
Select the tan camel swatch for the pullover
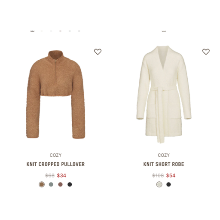point(42,184)
